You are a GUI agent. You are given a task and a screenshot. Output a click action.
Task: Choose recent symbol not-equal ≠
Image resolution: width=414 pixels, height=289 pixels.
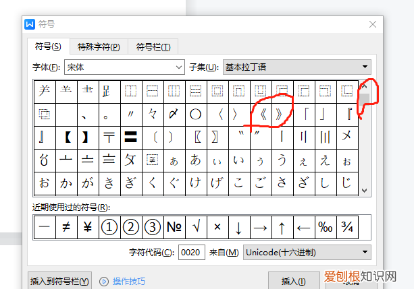(67, 227)
